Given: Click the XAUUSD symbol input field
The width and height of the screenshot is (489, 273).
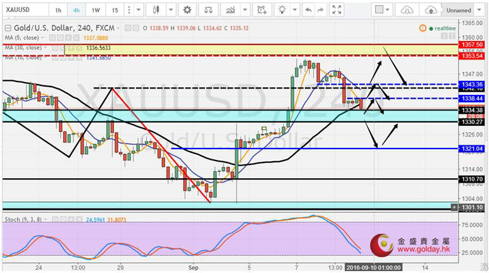Looking at the screenshot, I should (x=24, y=10).
